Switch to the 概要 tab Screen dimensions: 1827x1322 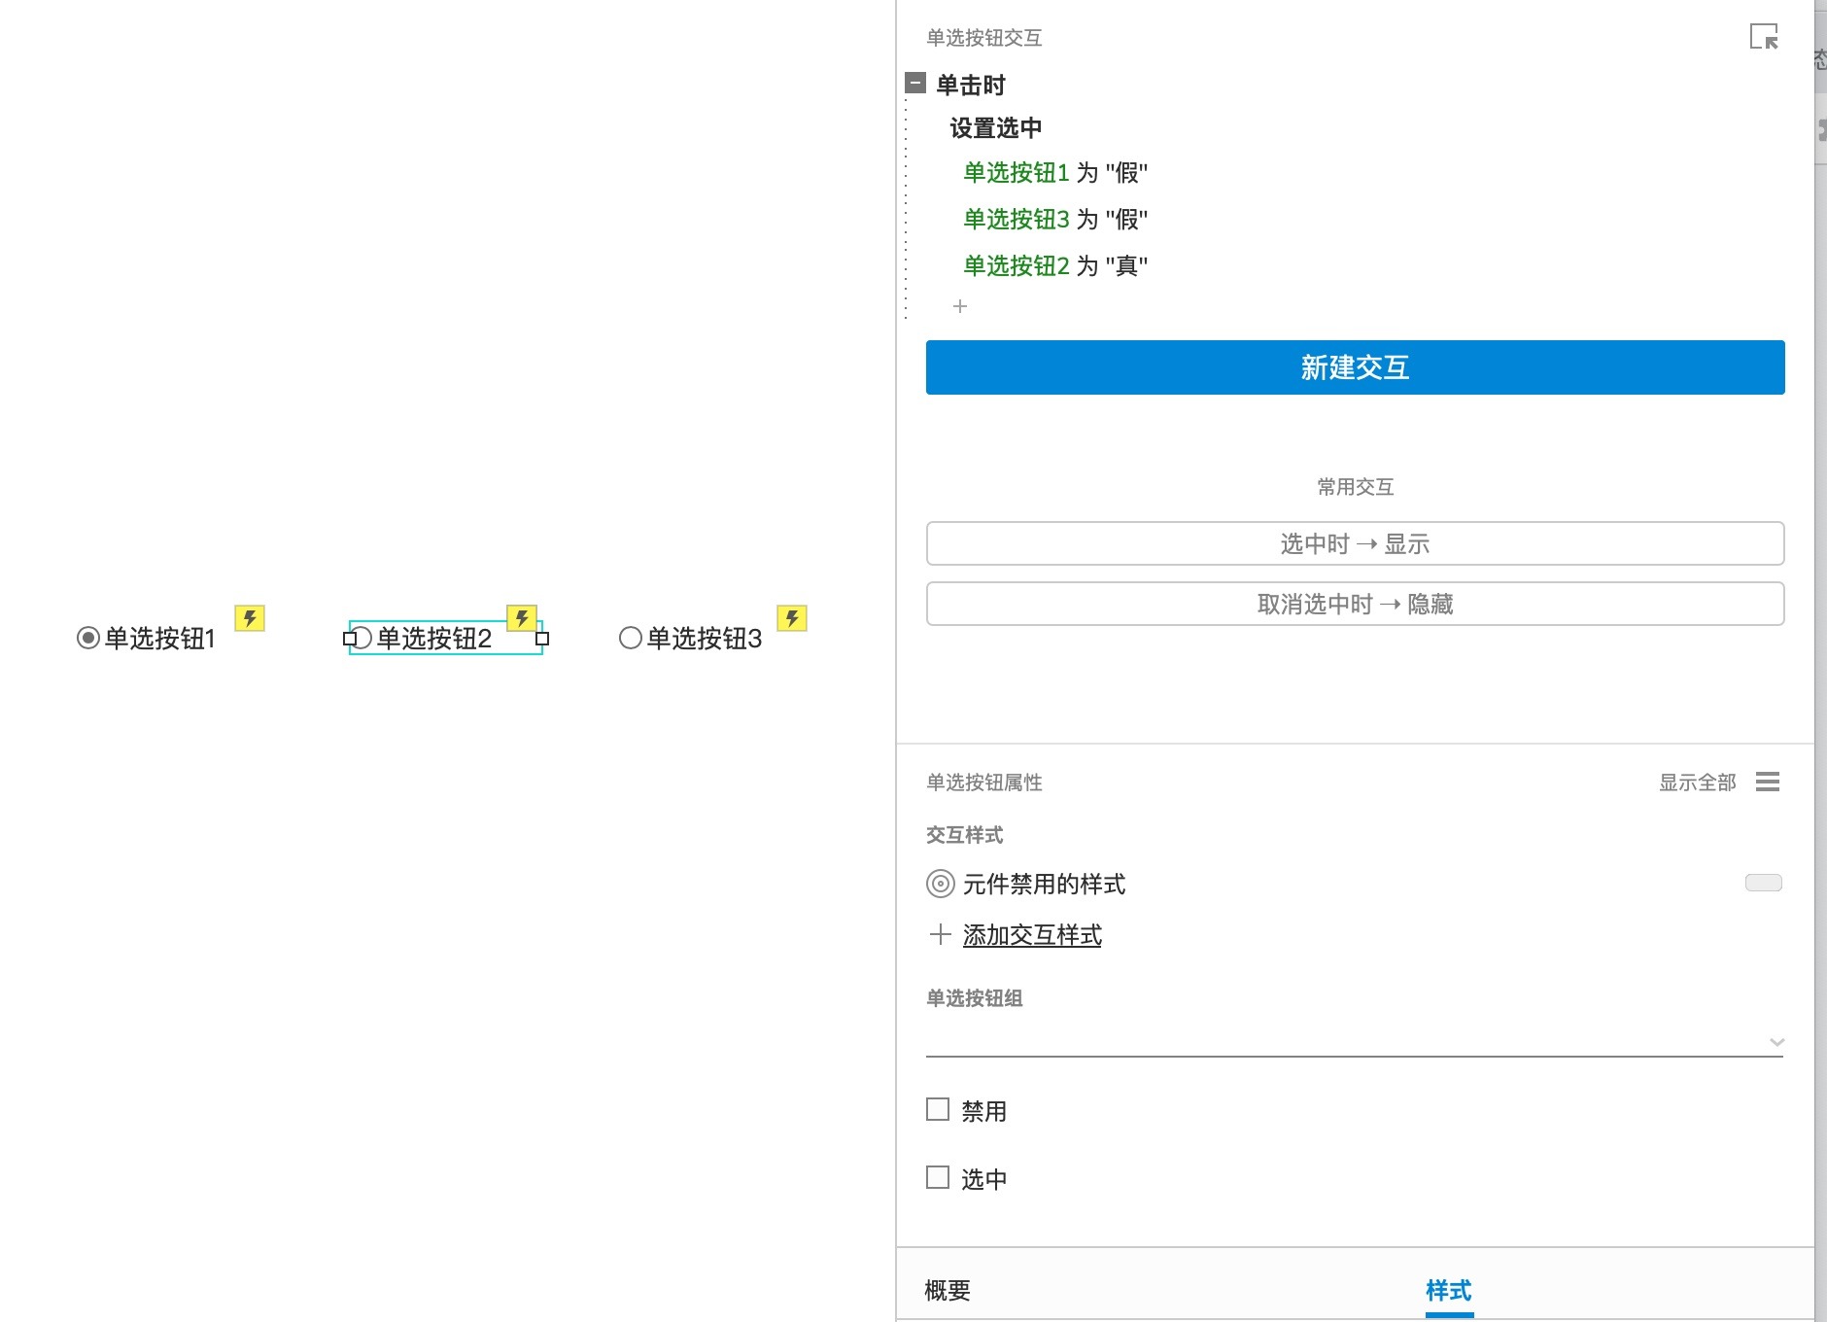coord(946,1290)
